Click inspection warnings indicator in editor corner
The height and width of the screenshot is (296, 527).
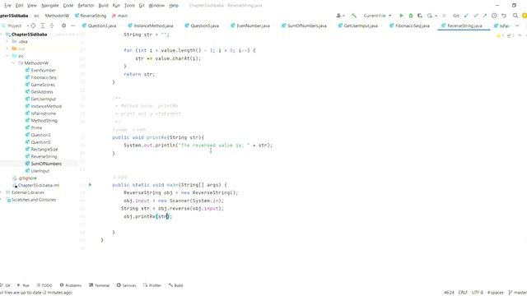click(506, 35)
